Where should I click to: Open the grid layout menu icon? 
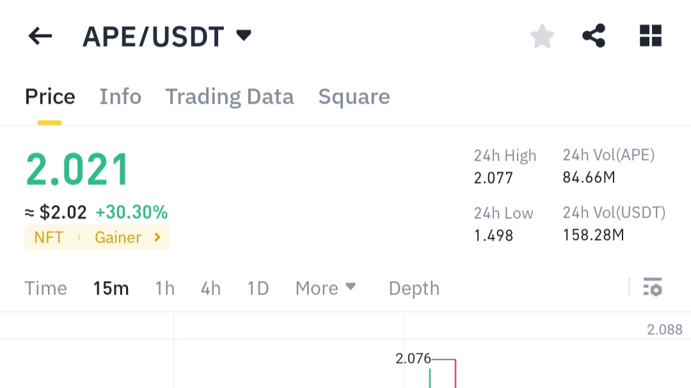click(x=651, y=36)
